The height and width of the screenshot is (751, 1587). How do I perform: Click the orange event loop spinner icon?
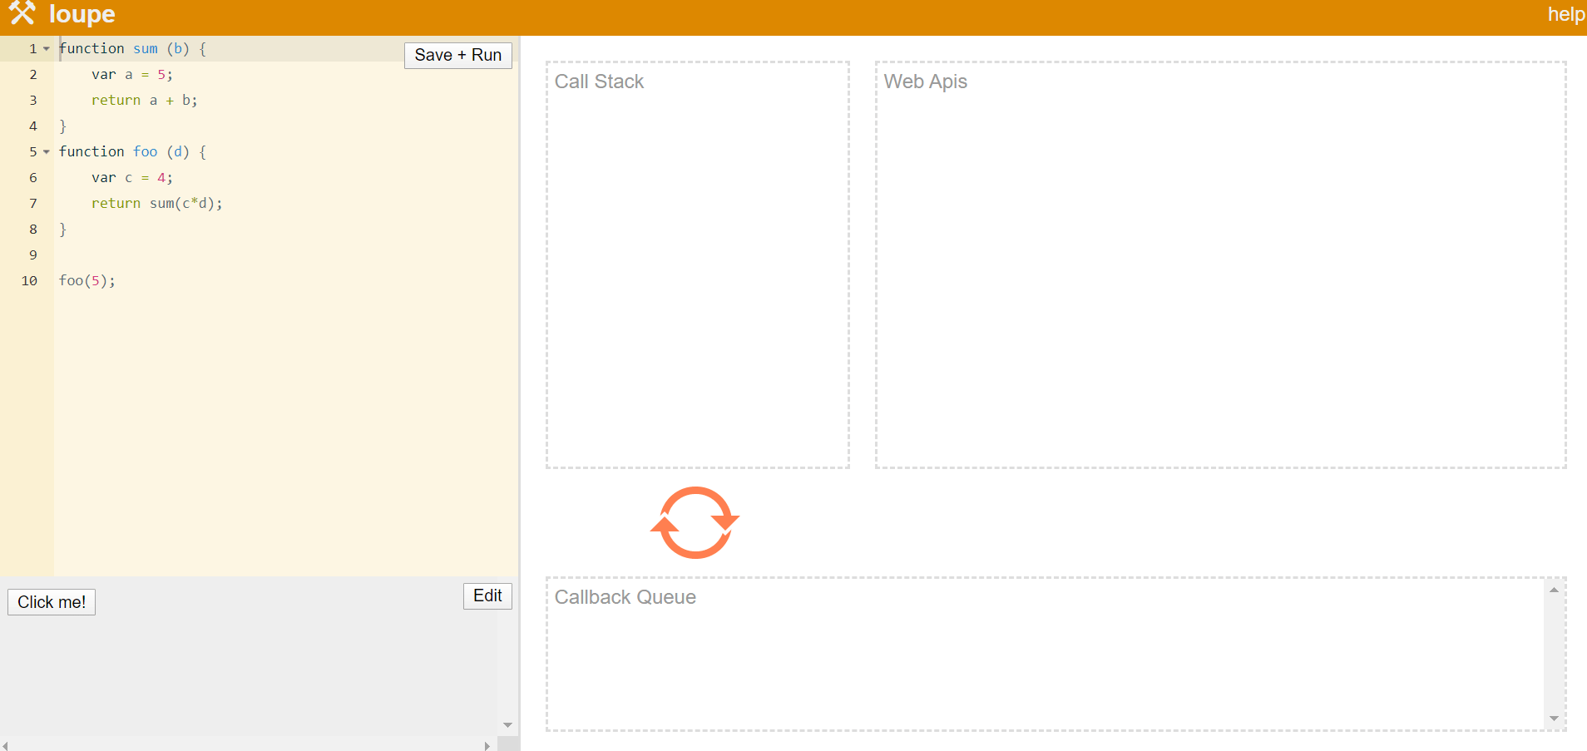coord(695,522)
